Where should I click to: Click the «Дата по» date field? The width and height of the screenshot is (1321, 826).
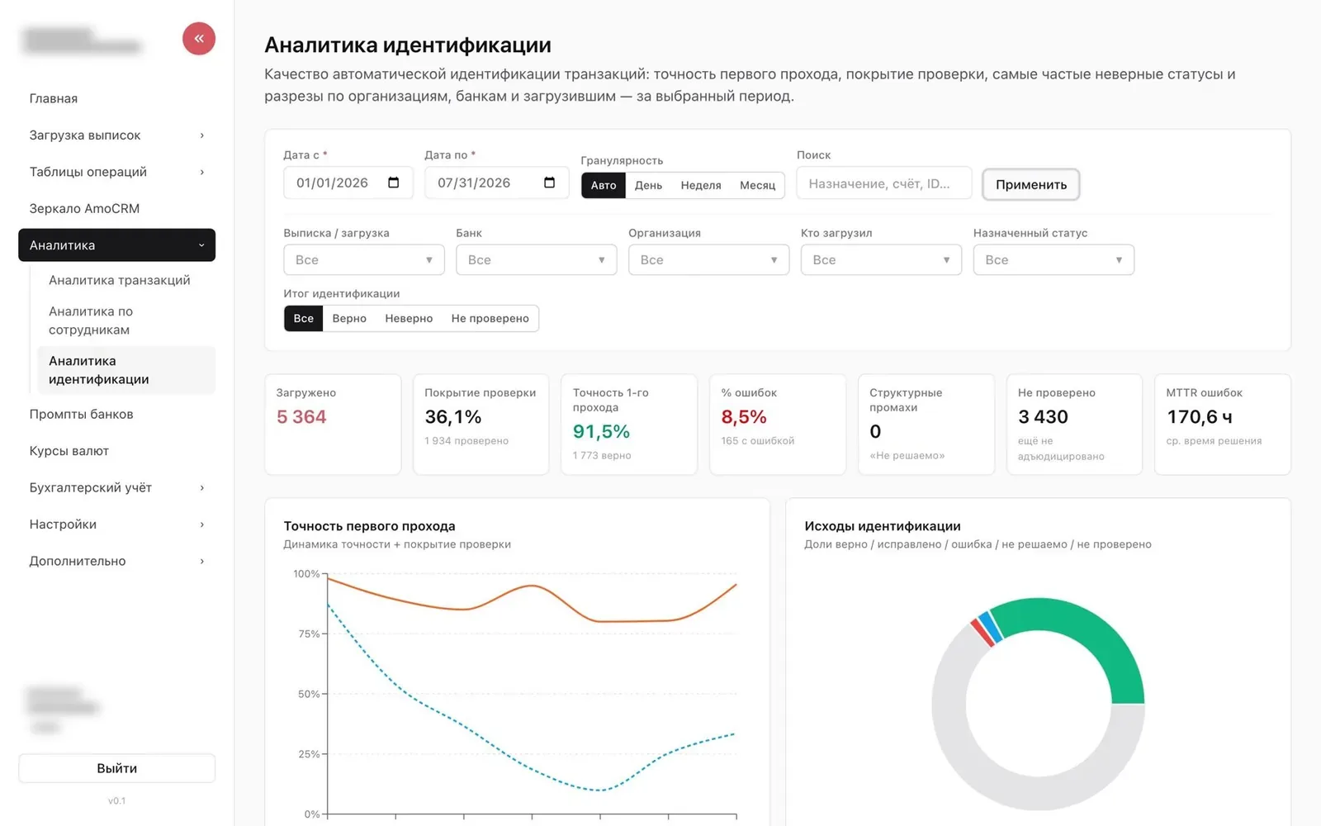497,183
